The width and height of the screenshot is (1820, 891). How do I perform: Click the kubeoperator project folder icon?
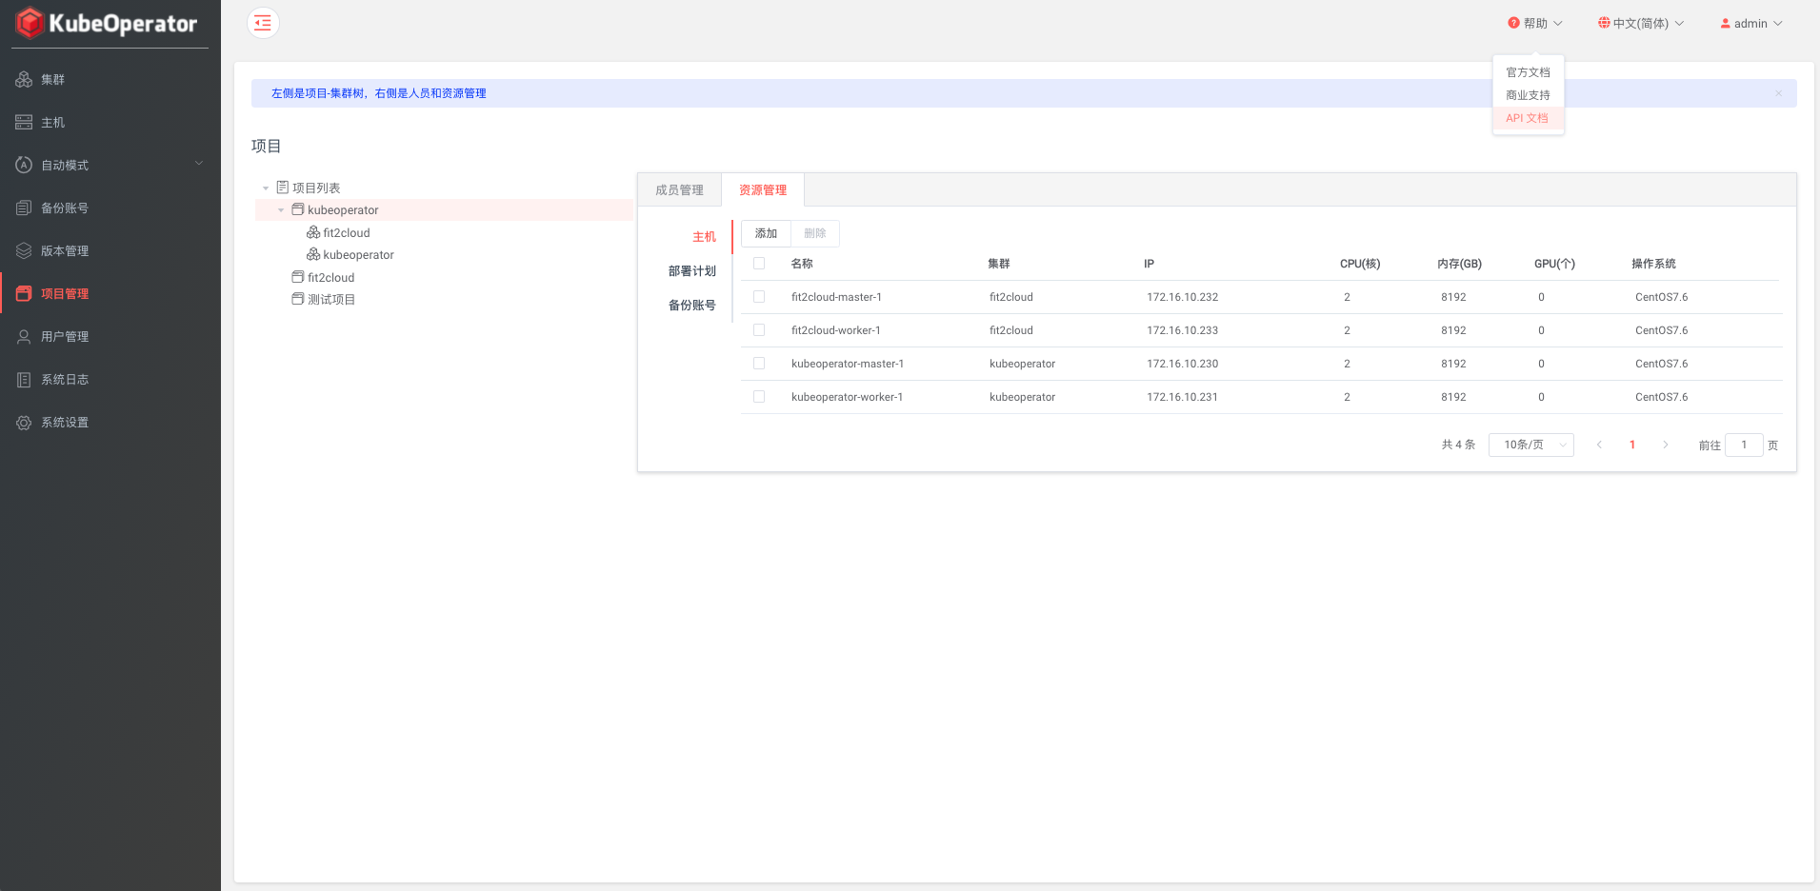(x=298, y=209)
